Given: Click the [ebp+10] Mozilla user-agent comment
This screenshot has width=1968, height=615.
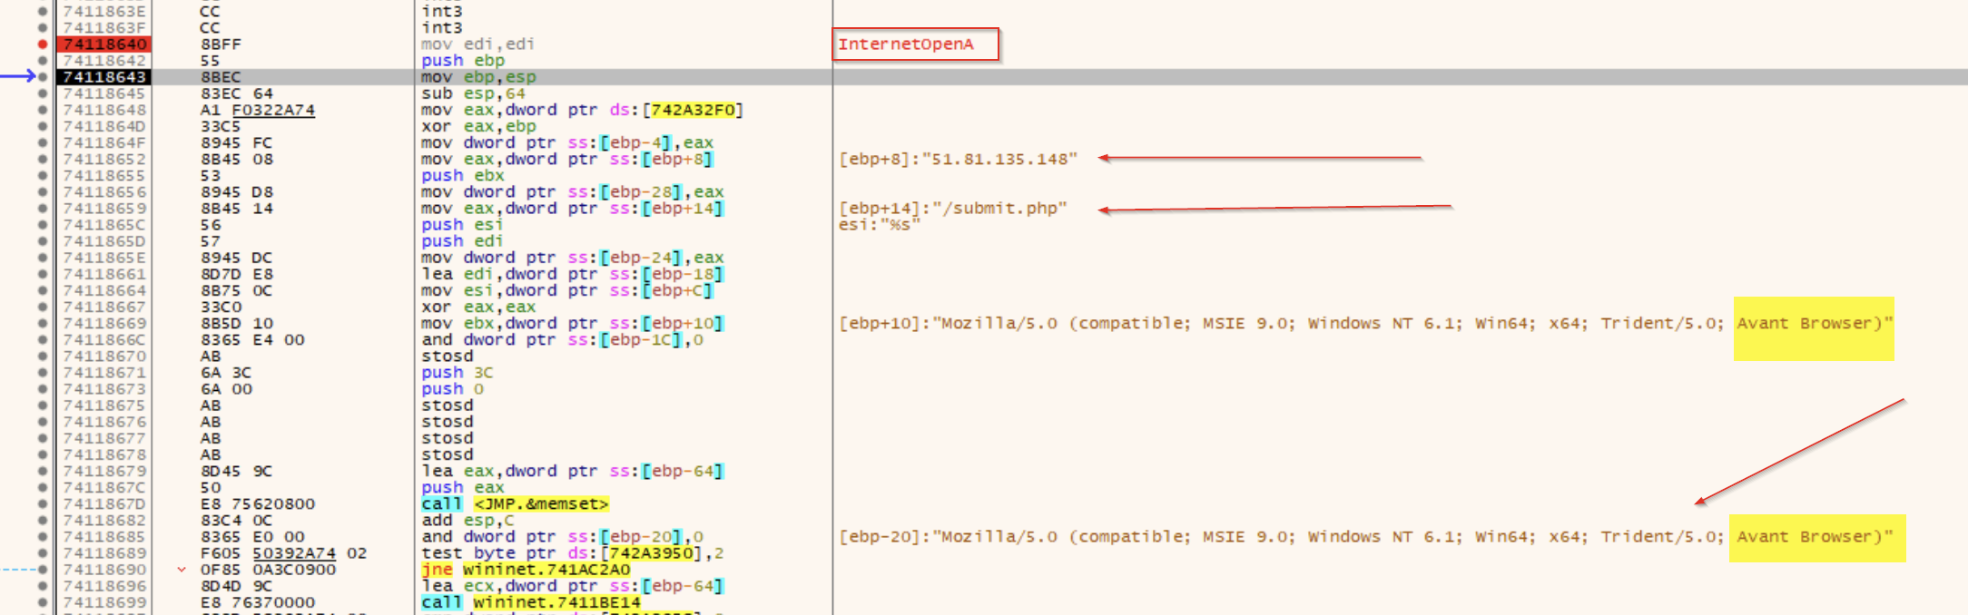Looking at the screenshot, I should point(1365,323).
